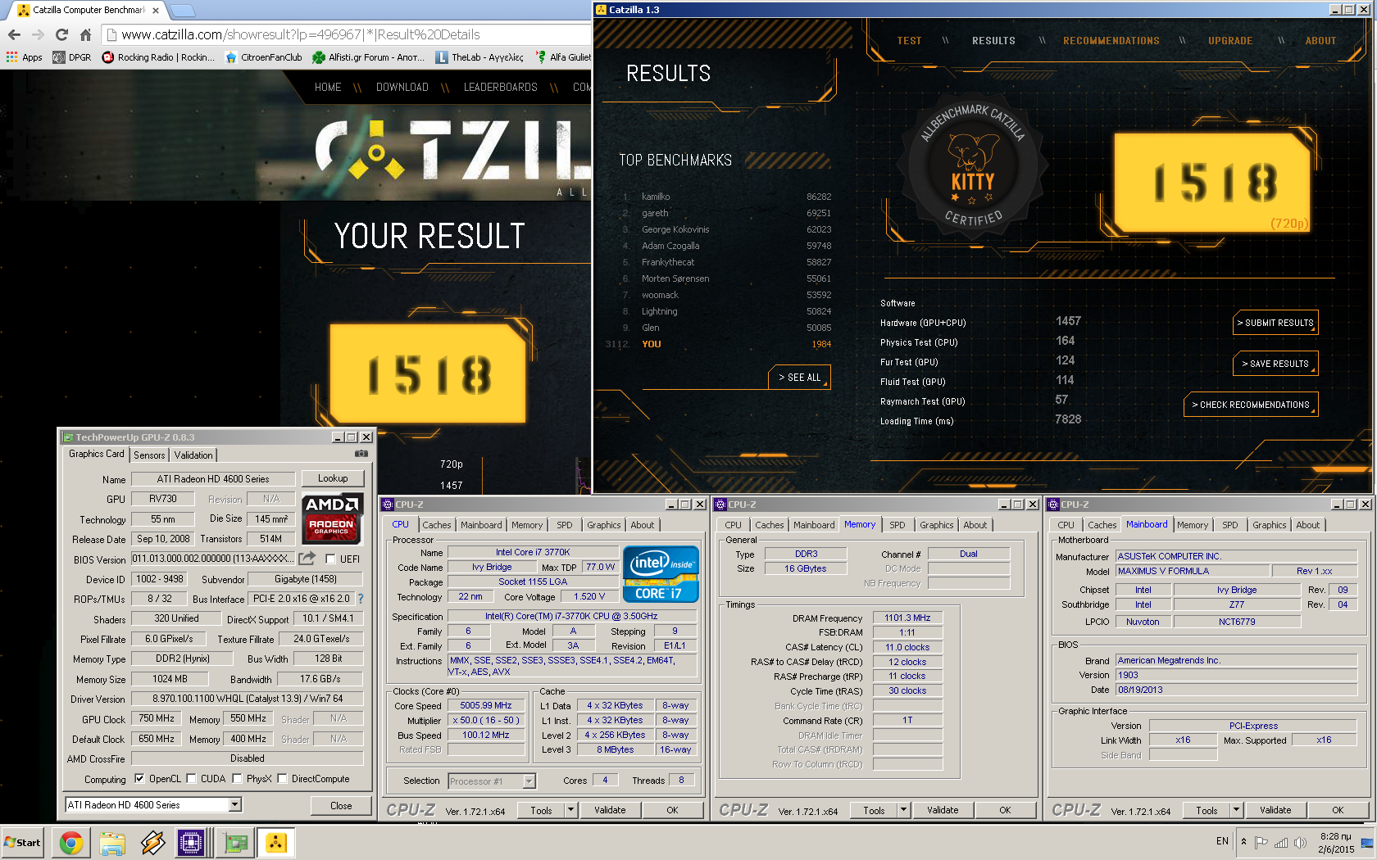Open the Caches tab in first CPU-Z window

coord(437,525)
